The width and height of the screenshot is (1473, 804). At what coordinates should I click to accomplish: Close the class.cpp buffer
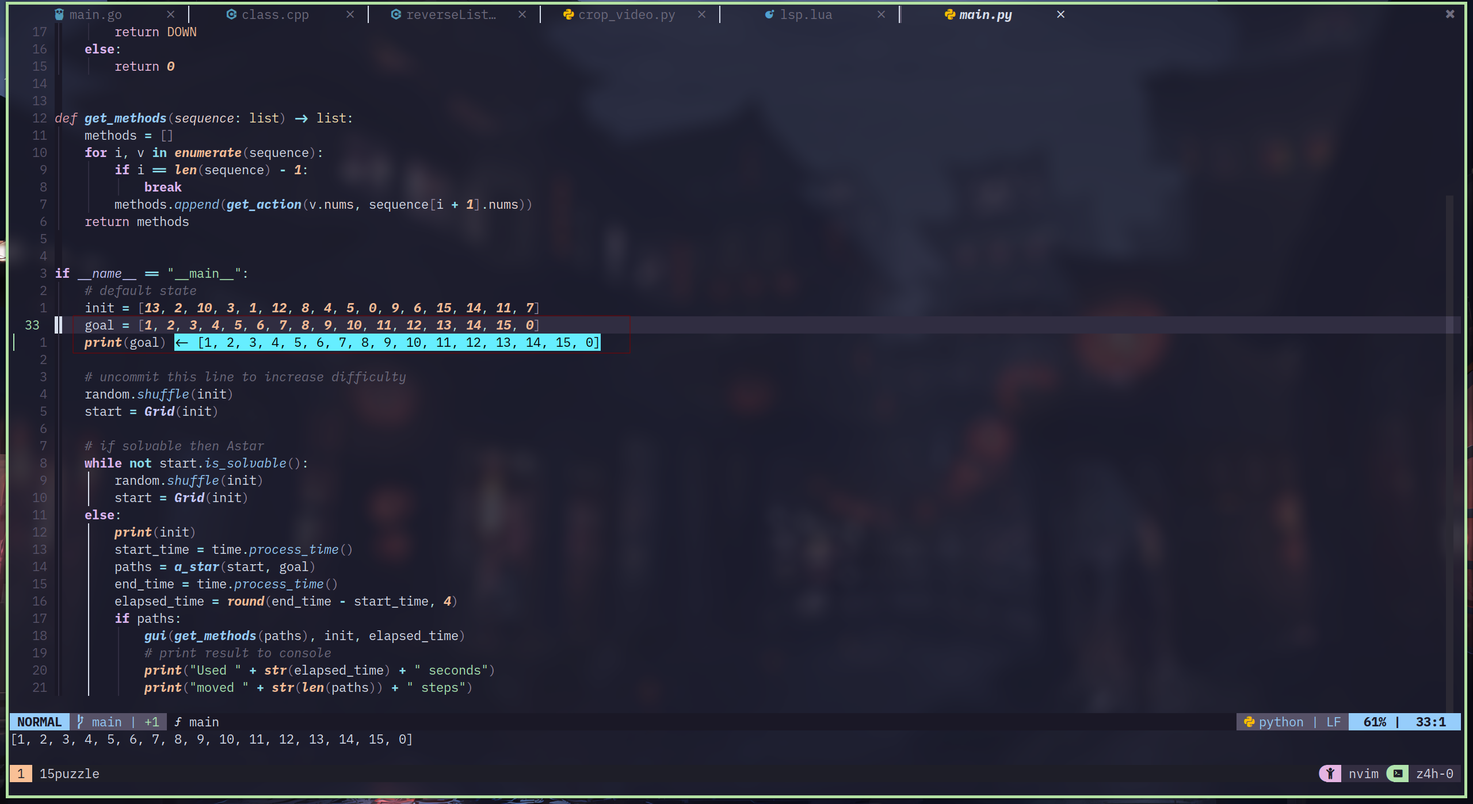click(x=350, y=14)
